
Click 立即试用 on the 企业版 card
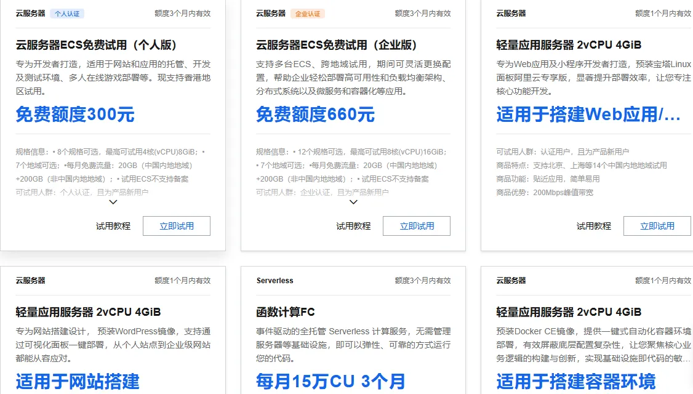[x=416, y=225]
